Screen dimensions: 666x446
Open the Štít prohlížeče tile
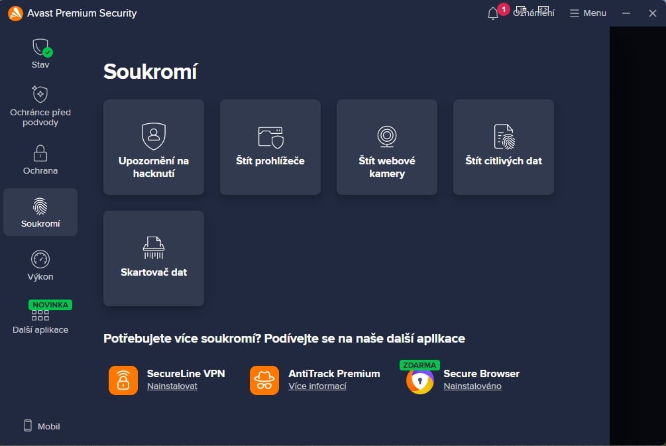[x=270, y=146]
